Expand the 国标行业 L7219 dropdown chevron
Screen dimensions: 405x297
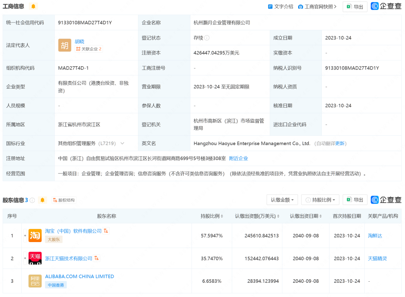click(122, 143)
